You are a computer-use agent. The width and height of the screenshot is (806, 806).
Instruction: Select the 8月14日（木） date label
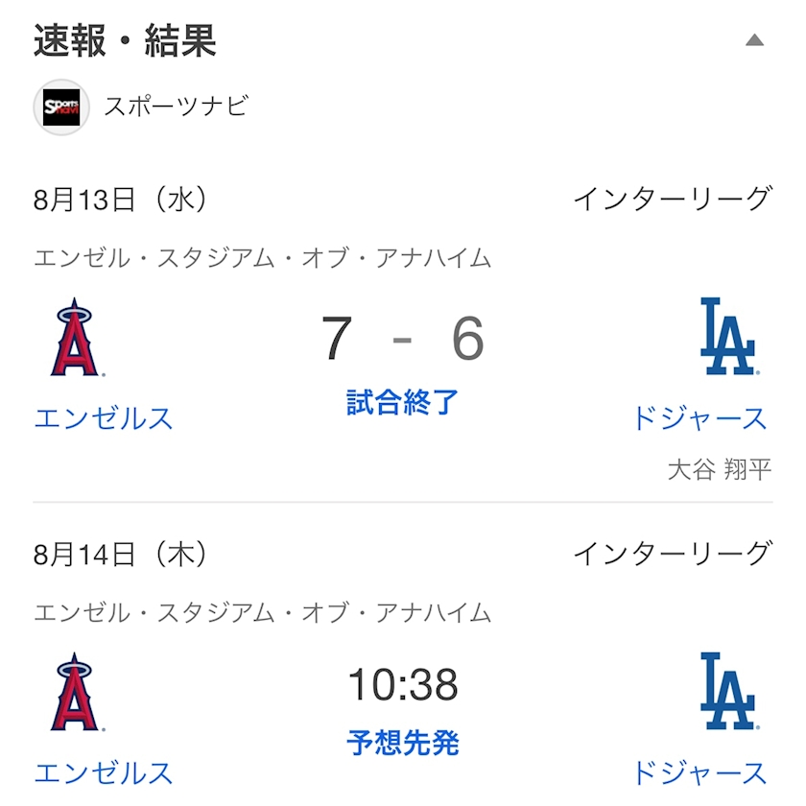point(121,554)
